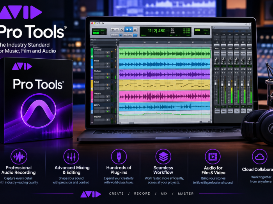The height and width of the screenshot is (204, 273).
Task: Open the Bass channel automation mode selector
Action: pyautogui.click(x=223, y=49)
